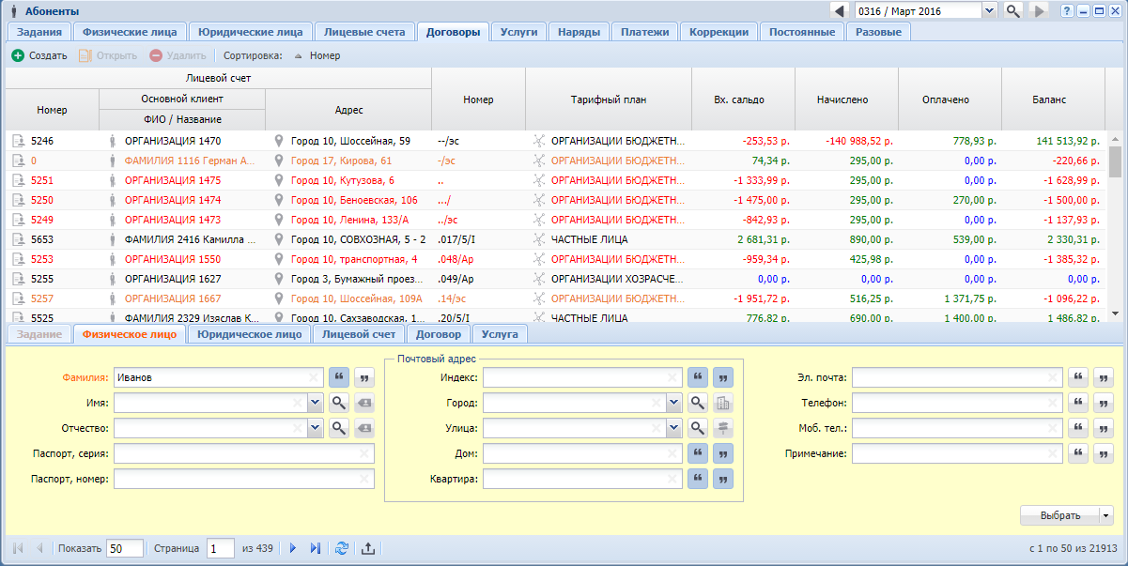Jump to the first page of results

pos(17,548)
